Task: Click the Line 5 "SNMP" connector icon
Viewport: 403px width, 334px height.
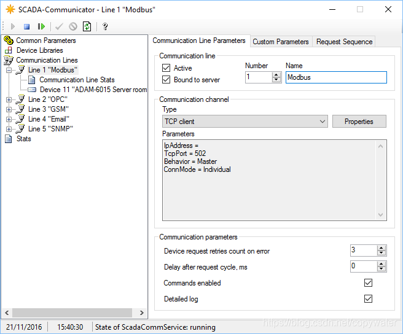Action: [x=20, y=129]
